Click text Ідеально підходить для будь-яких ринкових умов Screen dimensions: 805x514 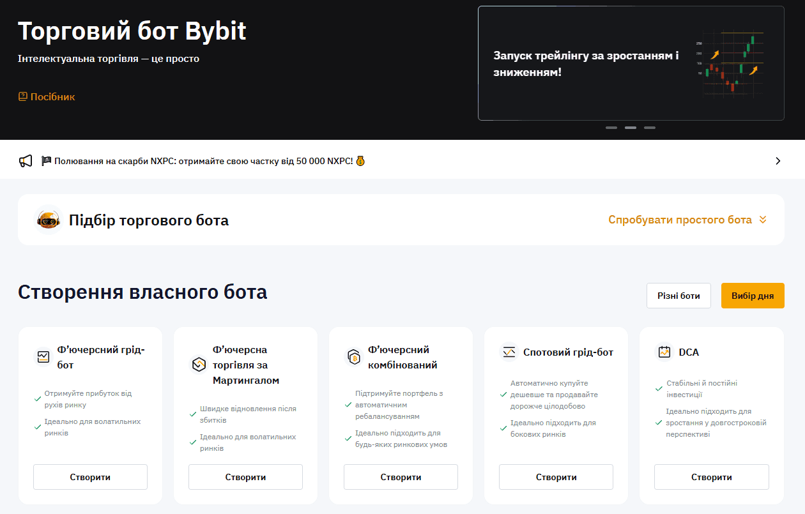(401, 439)
